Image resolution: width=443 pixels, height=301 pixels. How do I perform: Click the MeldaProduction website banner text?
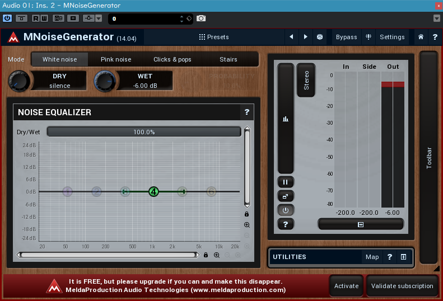(175, 290)
